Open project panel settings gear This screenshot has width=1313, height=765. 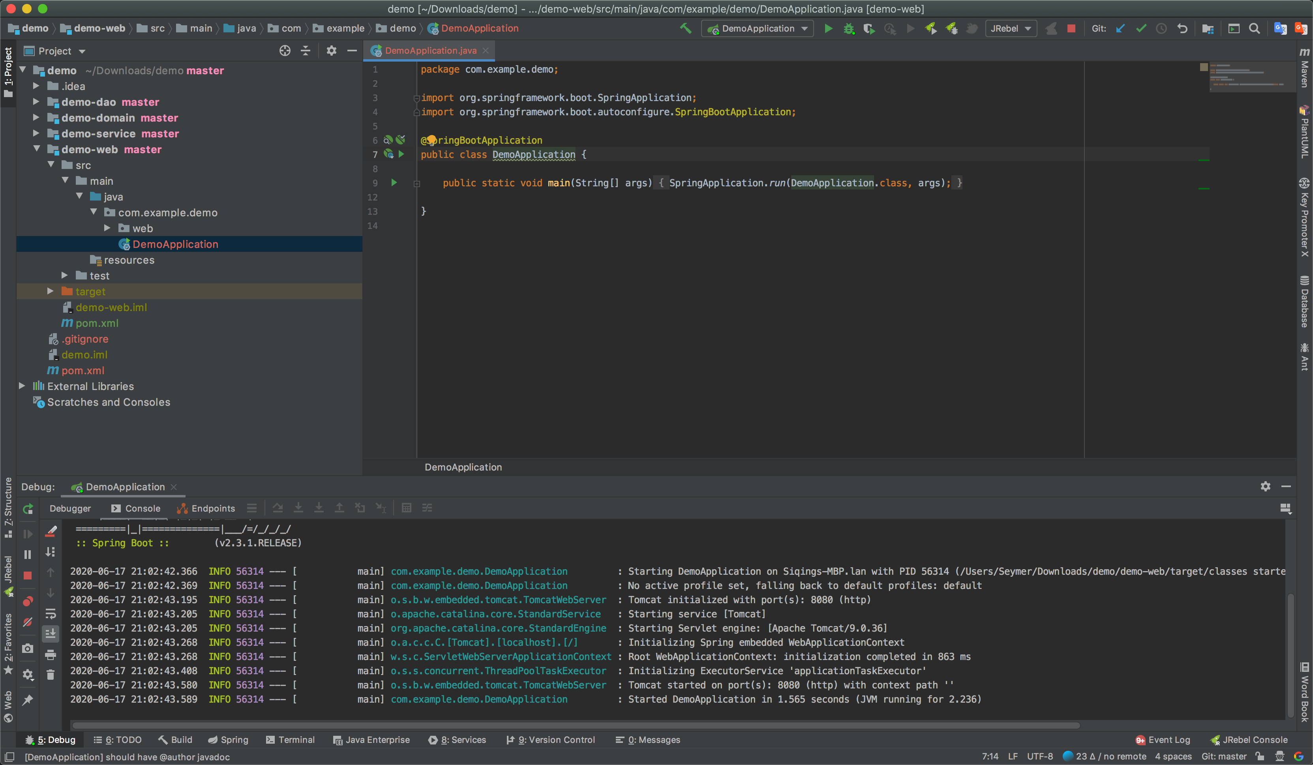tap(331, 51)
